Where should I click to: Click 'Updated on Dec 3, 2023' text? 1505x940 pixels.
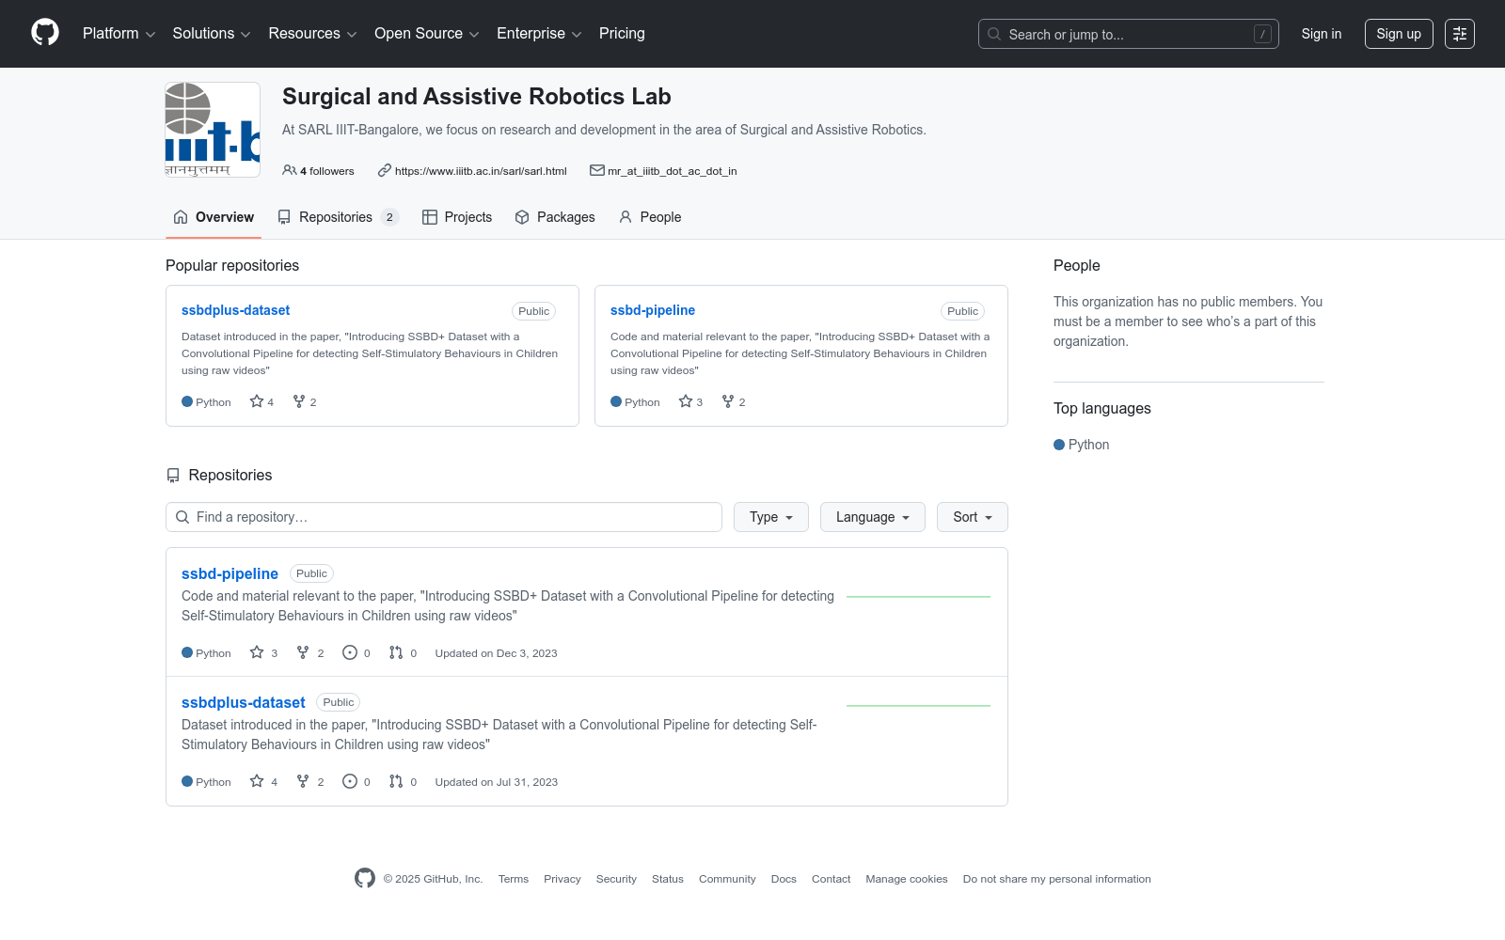click(x=496, y=653)
